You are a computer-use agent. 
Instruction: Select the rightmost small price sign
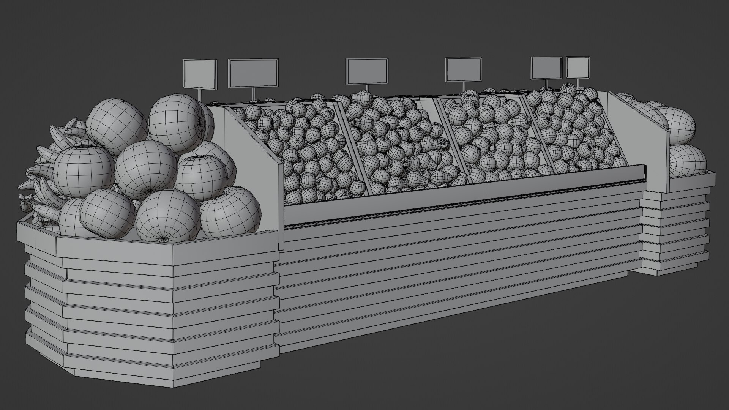click(578, 67)
